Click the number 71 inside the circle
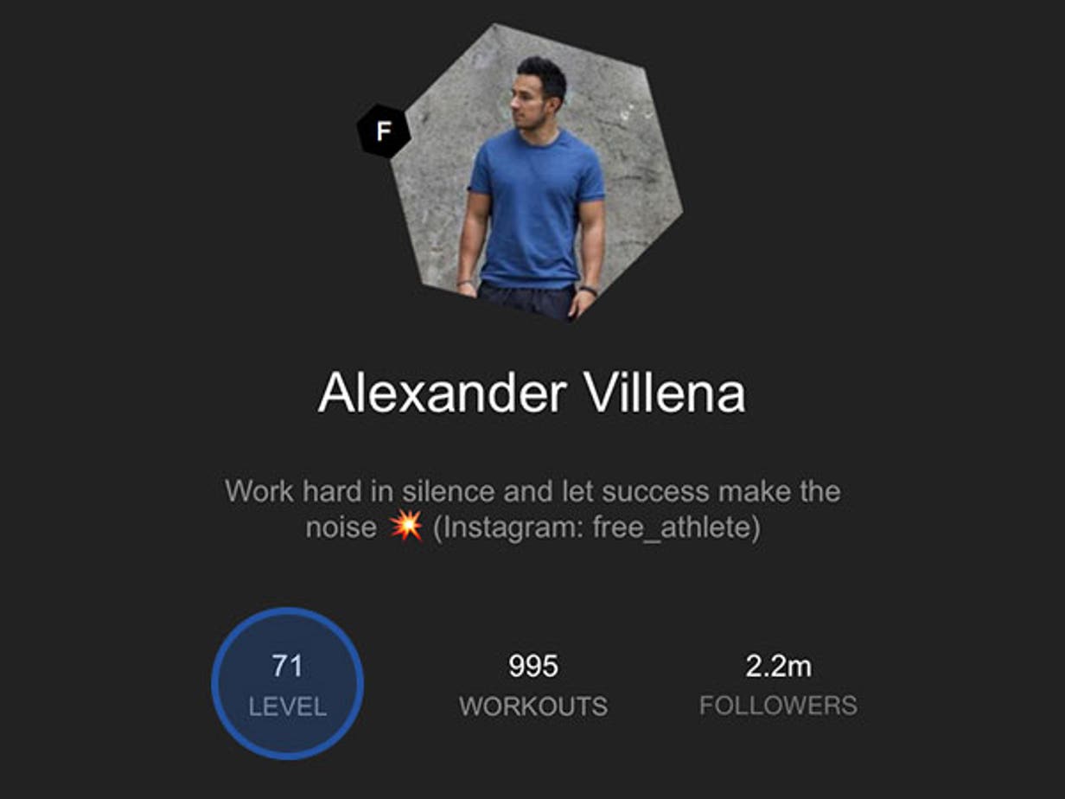The width and height of the screenshot is (1065, 799). click(287, 667)
